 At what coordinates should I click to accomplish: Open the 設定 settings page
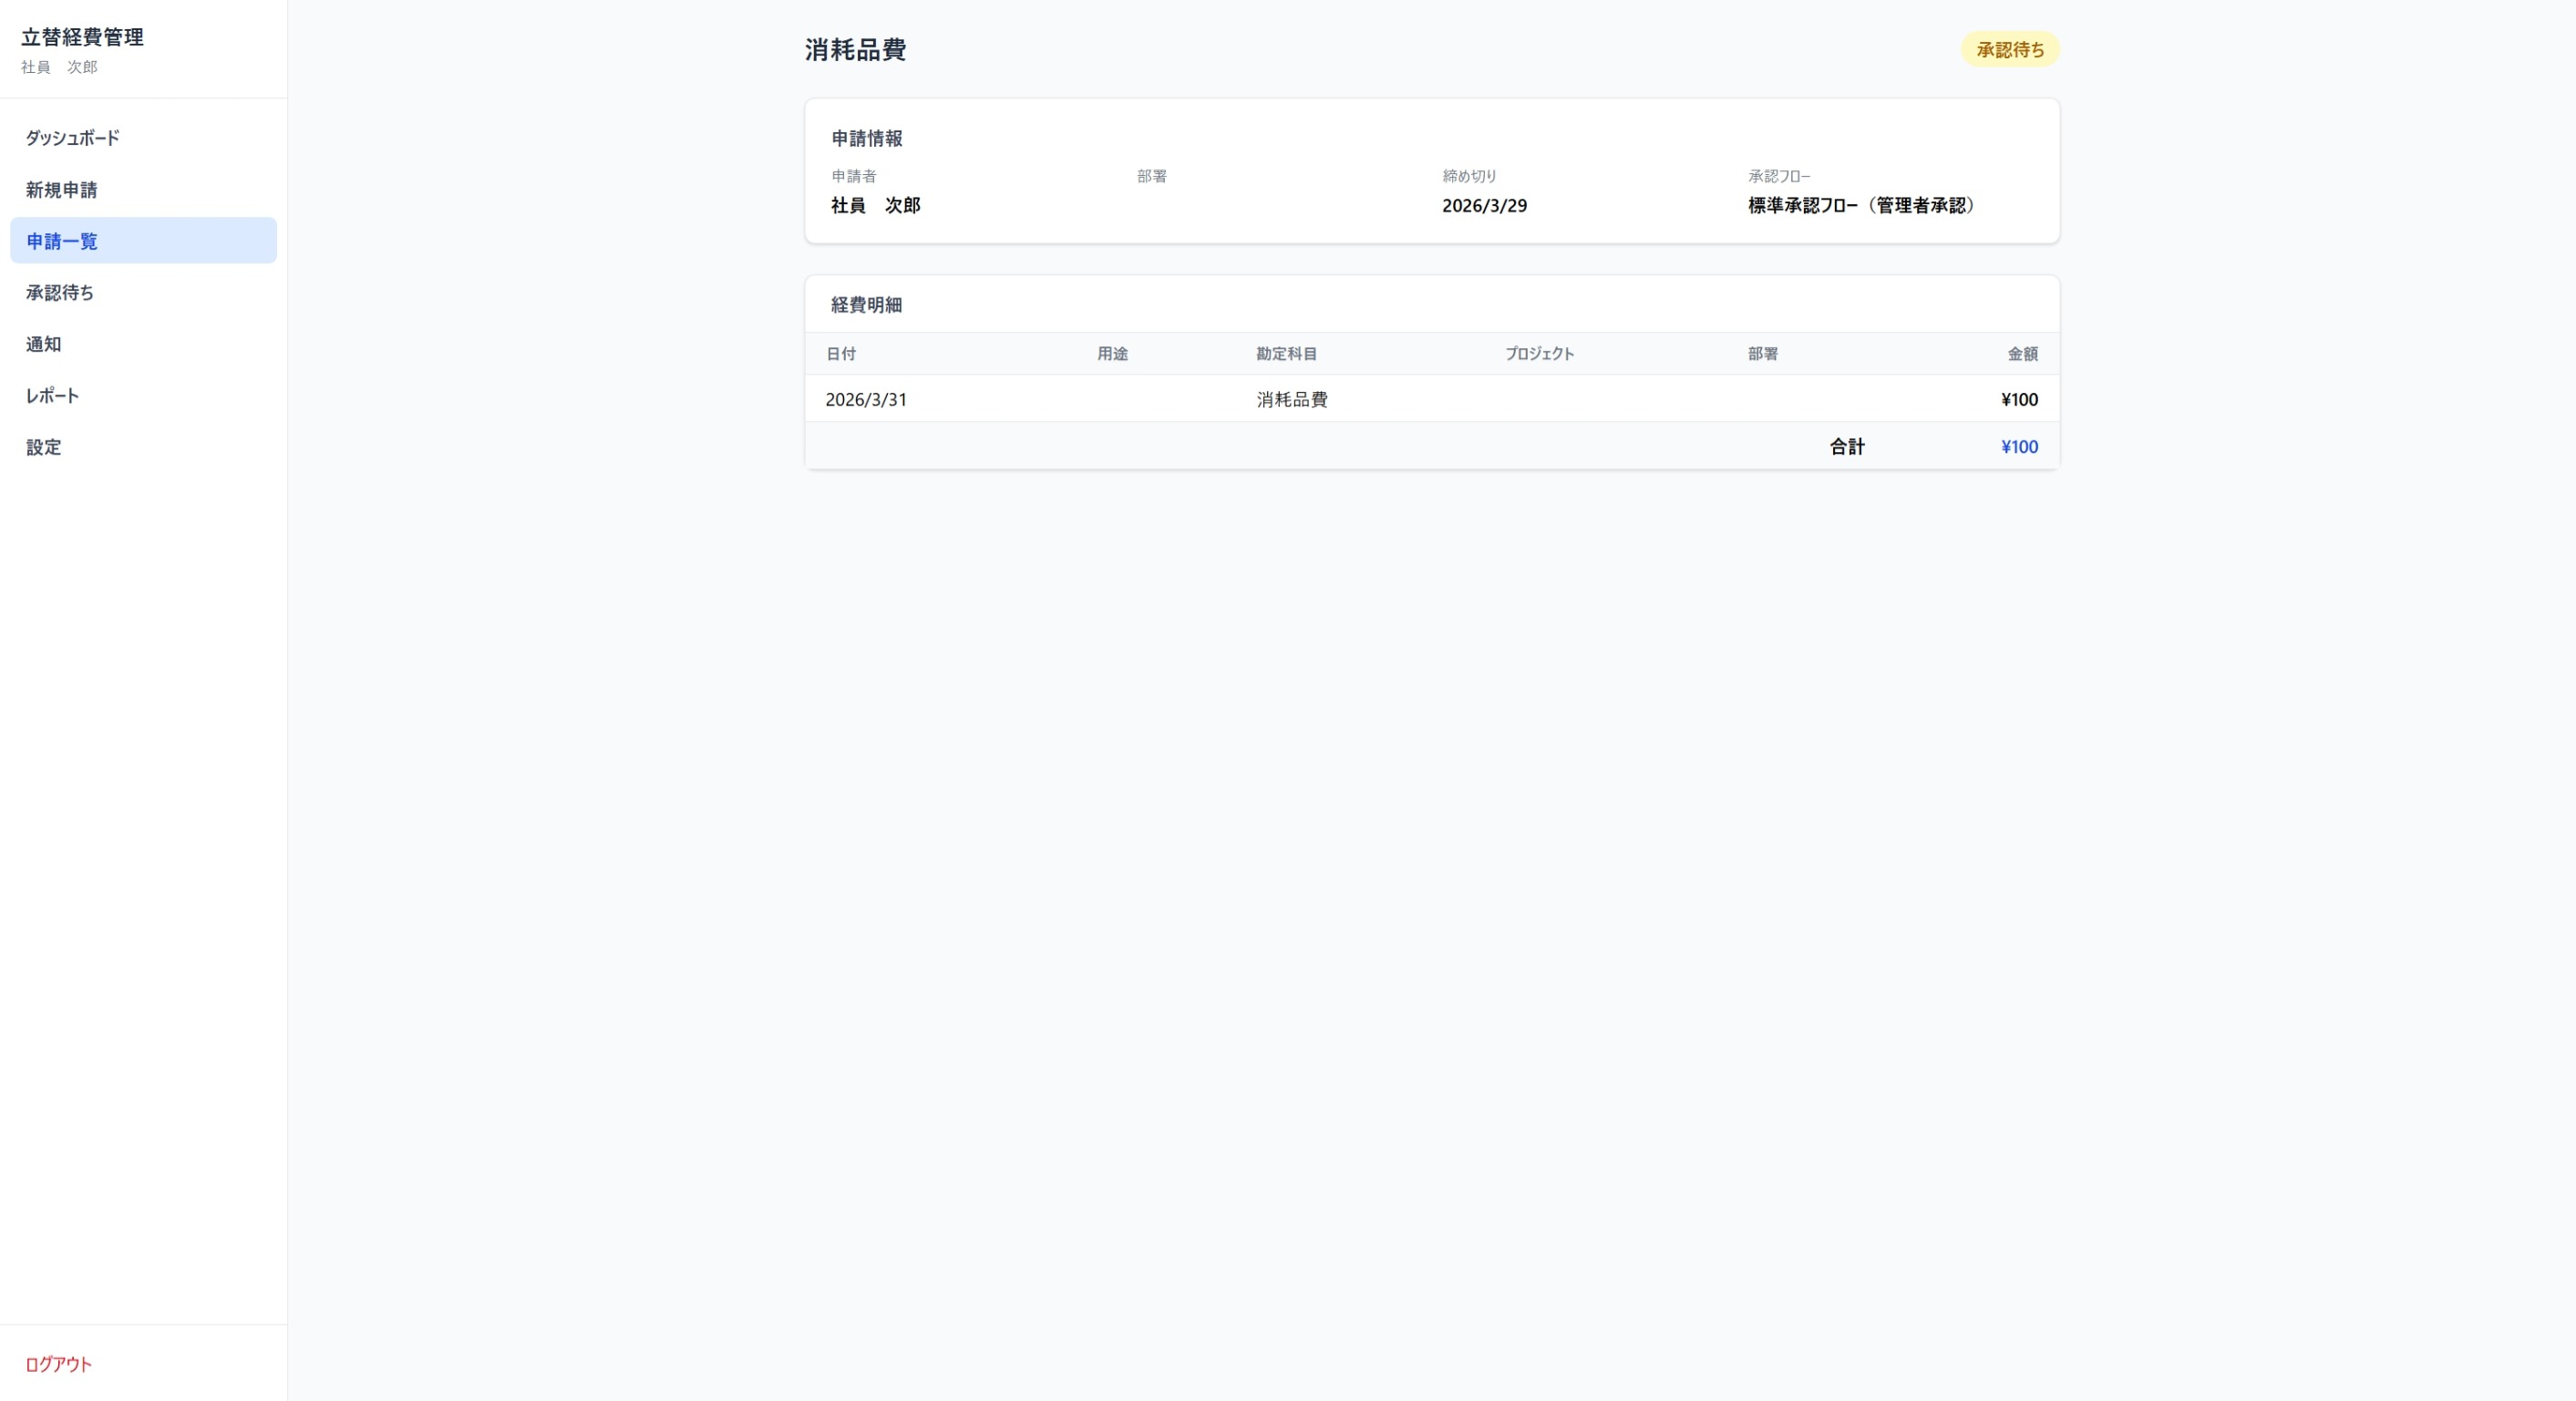(x=43, y=447)
